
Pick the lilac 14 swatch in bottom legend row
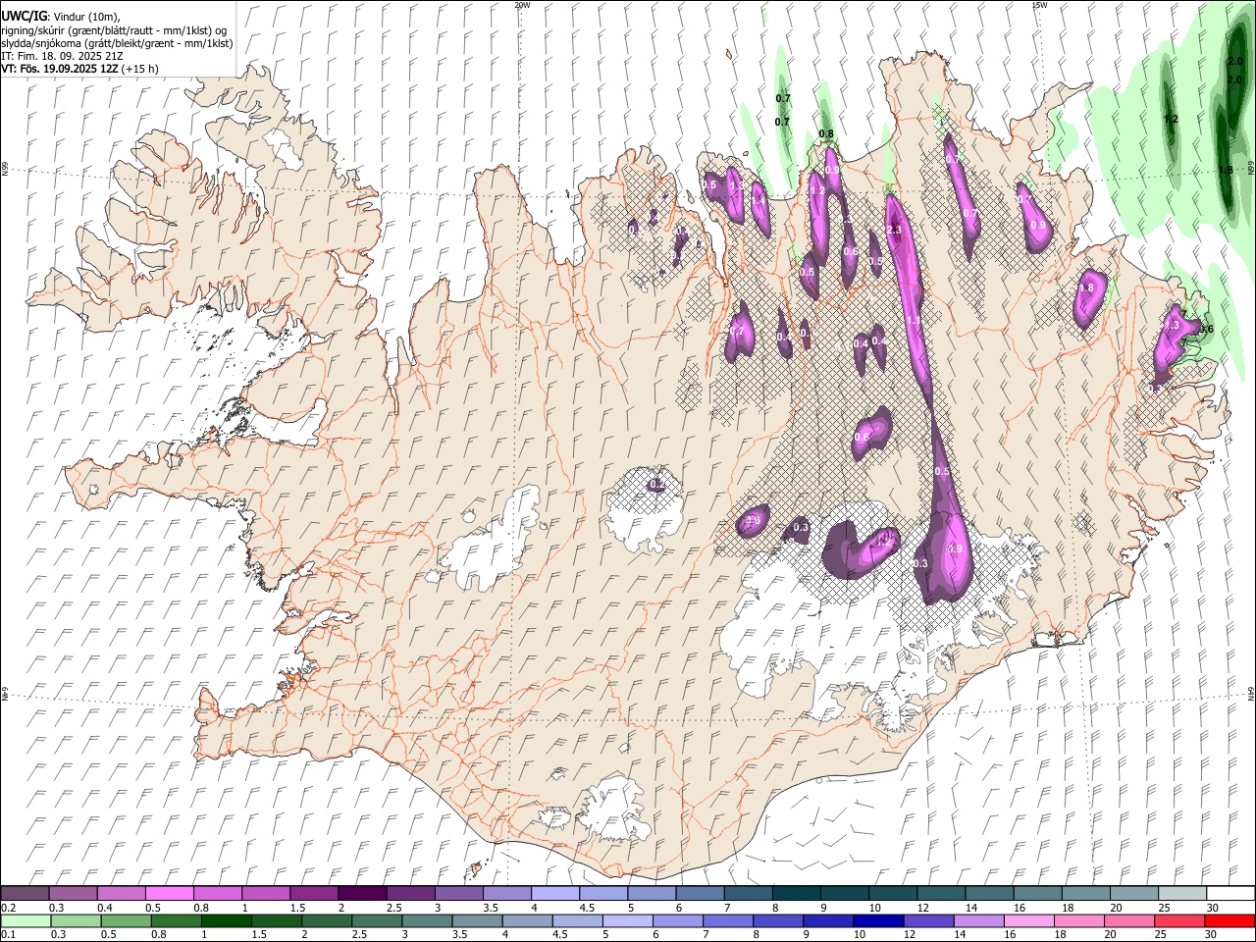pyautogui.click(x=978, y=920)
